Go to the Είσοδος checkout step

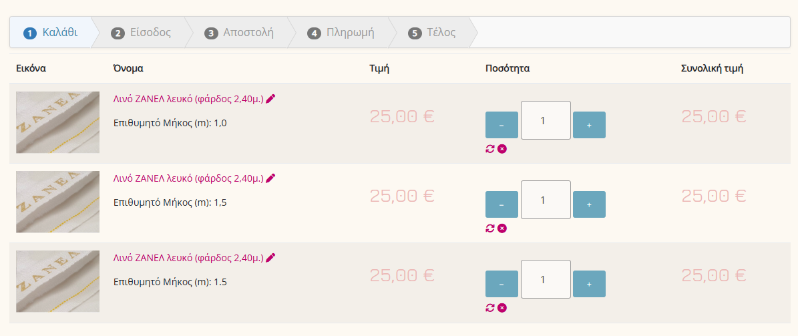(x=142, y=32)
